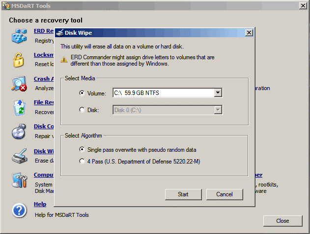Click the Cancel button
Screen dimensions: 310x234
pos(225,194)
